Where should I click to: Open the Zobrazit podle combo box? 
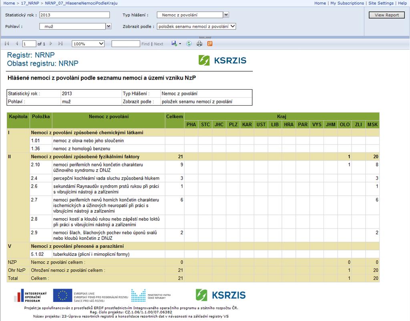pyautogui.click(x=196, y=26)
